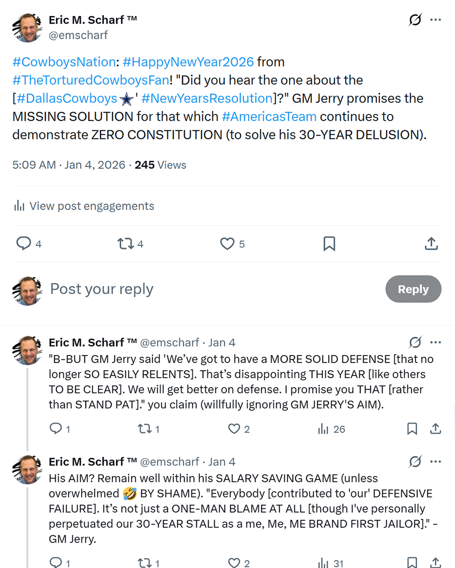The width and height of the screenshot is (455, 568).
Task: Open the #CowboysNation hashtag
Action: coord(64,62)
